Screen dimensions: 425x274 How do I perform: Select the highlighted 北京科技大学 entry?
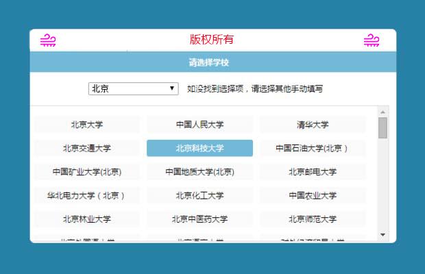point(199,148)
